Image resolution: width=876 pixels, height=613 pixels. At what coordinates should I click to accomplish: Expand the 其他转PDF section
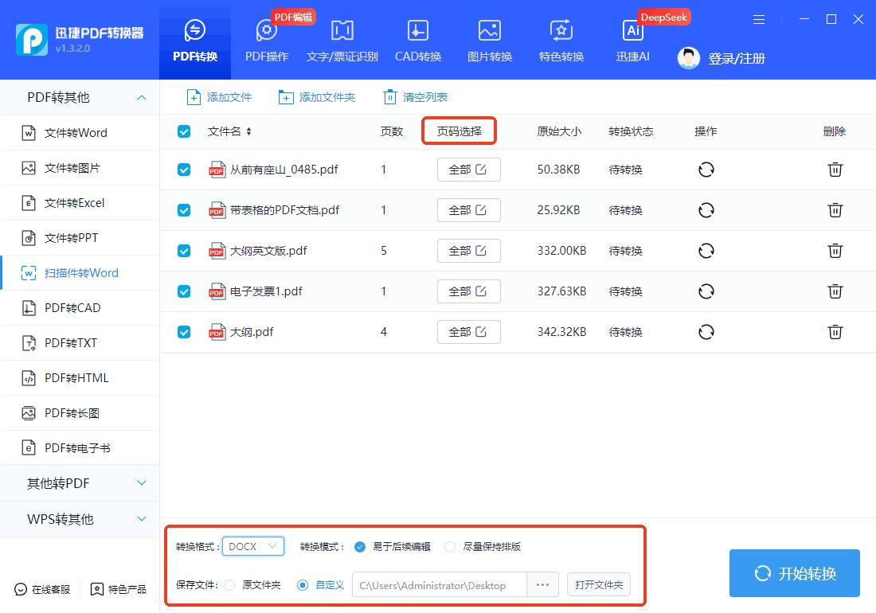[80, 483]
